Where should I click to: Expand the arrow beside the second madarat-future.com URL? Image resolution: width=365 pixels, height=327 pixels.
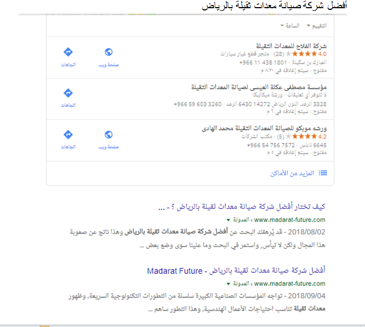point(228,284)
